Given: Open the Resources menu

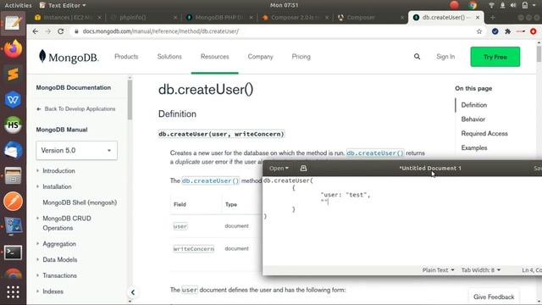Looking at the screenshot, I should tap(214, 57).
